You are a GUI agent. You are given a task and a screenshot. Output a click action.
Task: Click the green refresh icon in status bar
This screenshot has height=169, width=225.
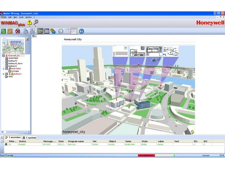click(174, 155)
